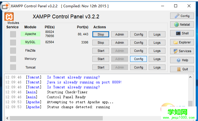The height and width of the screenshot is (121, 198).
Task: Launch Shell from the terminal icon
Action: click(x=182, y=33)
